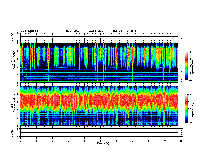Viewport: 204px width, 158px height.
Task: Click the ch.2 frequency axis "8" tick label
Action: (x=18, y=94)
